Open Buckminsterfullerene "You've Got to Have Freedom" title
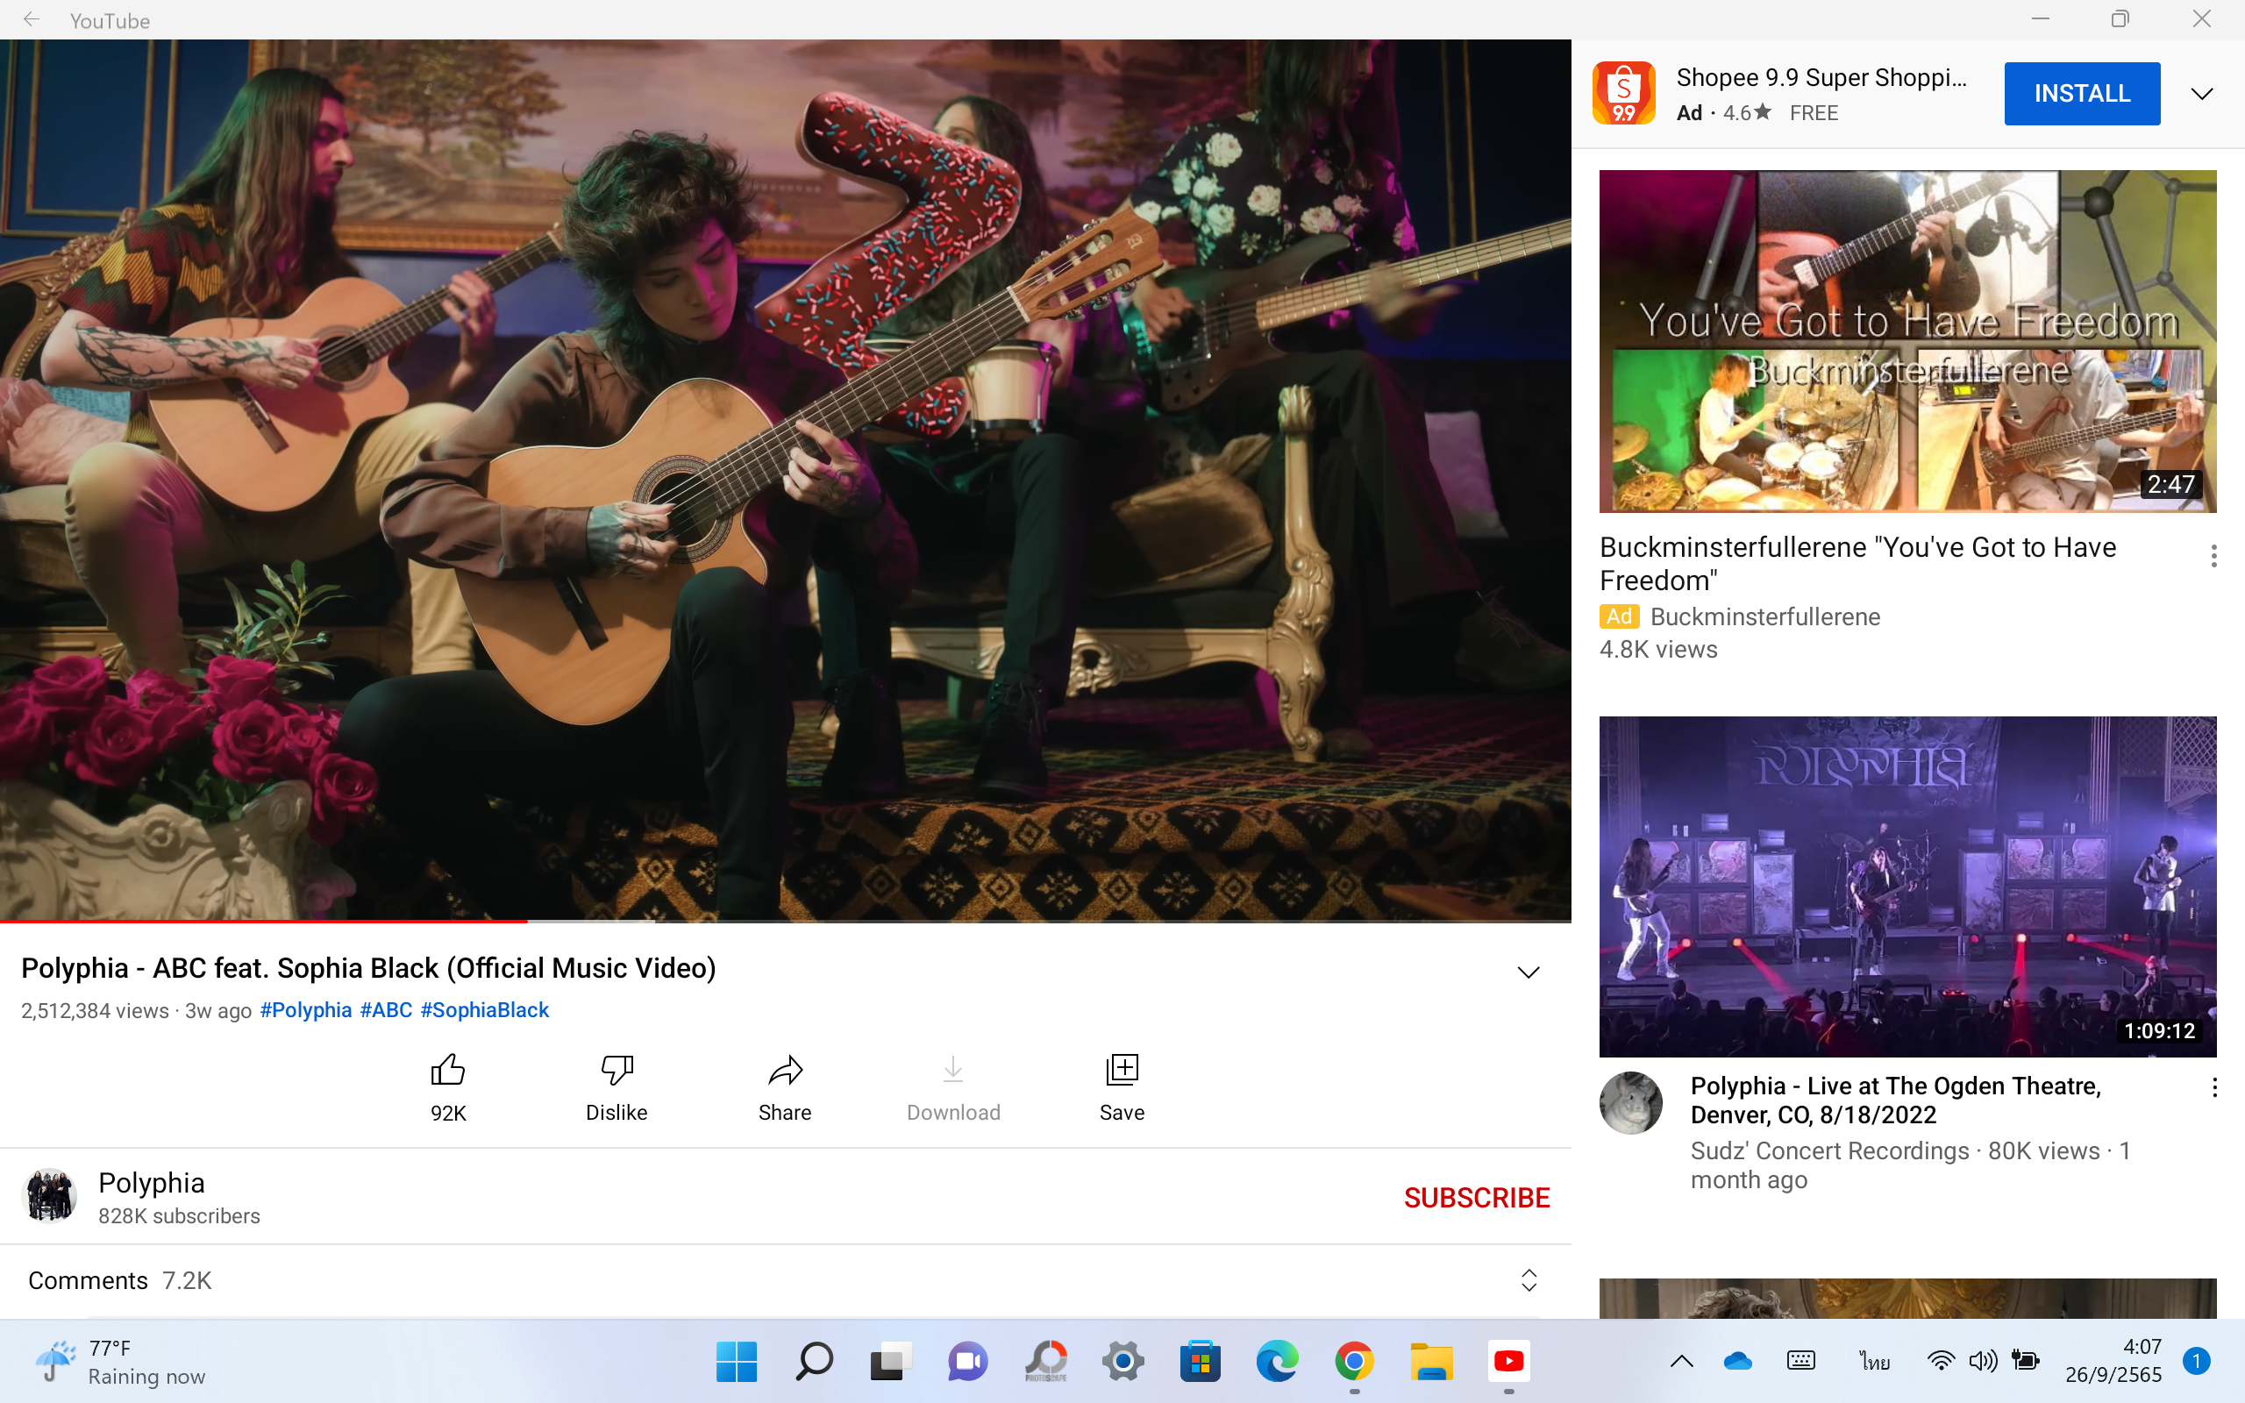 pyautogui.click(x=1857, y=563)
